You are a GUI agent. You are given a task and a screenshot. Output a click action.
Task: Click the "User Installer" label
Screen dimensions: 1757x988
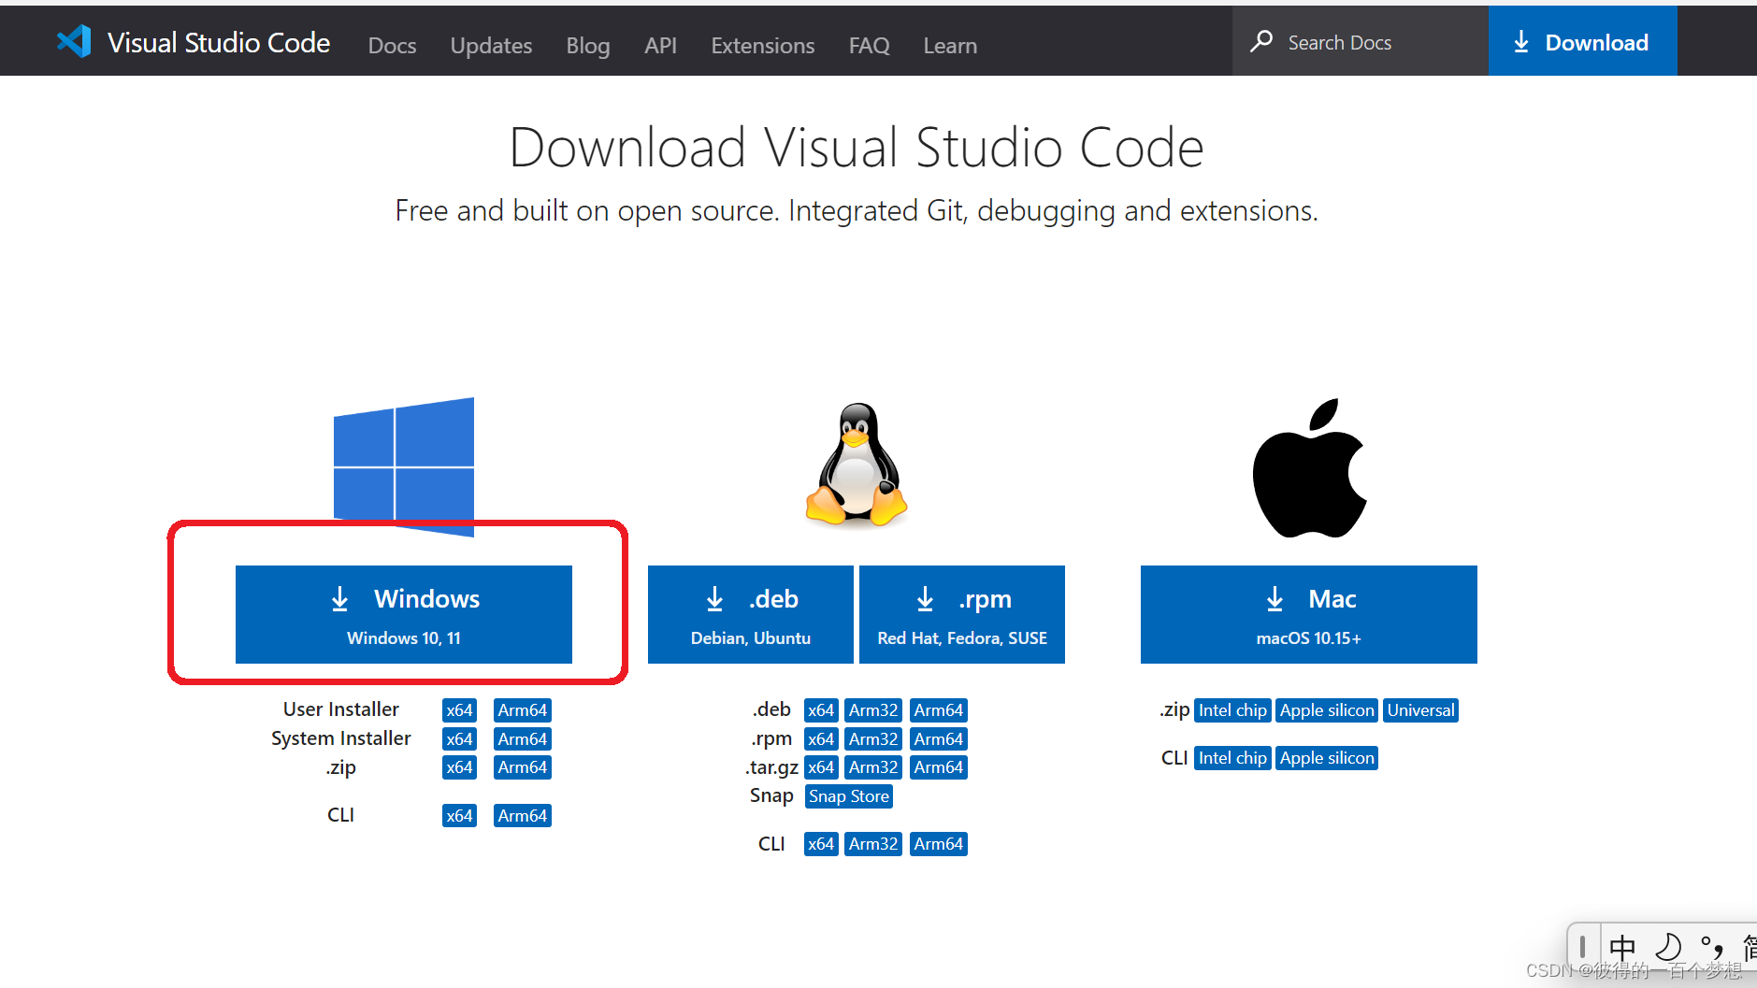click(341, 709)
